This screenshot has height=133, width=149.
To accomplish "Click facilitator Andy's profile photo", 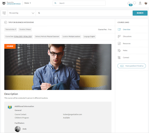I will 18,129.
